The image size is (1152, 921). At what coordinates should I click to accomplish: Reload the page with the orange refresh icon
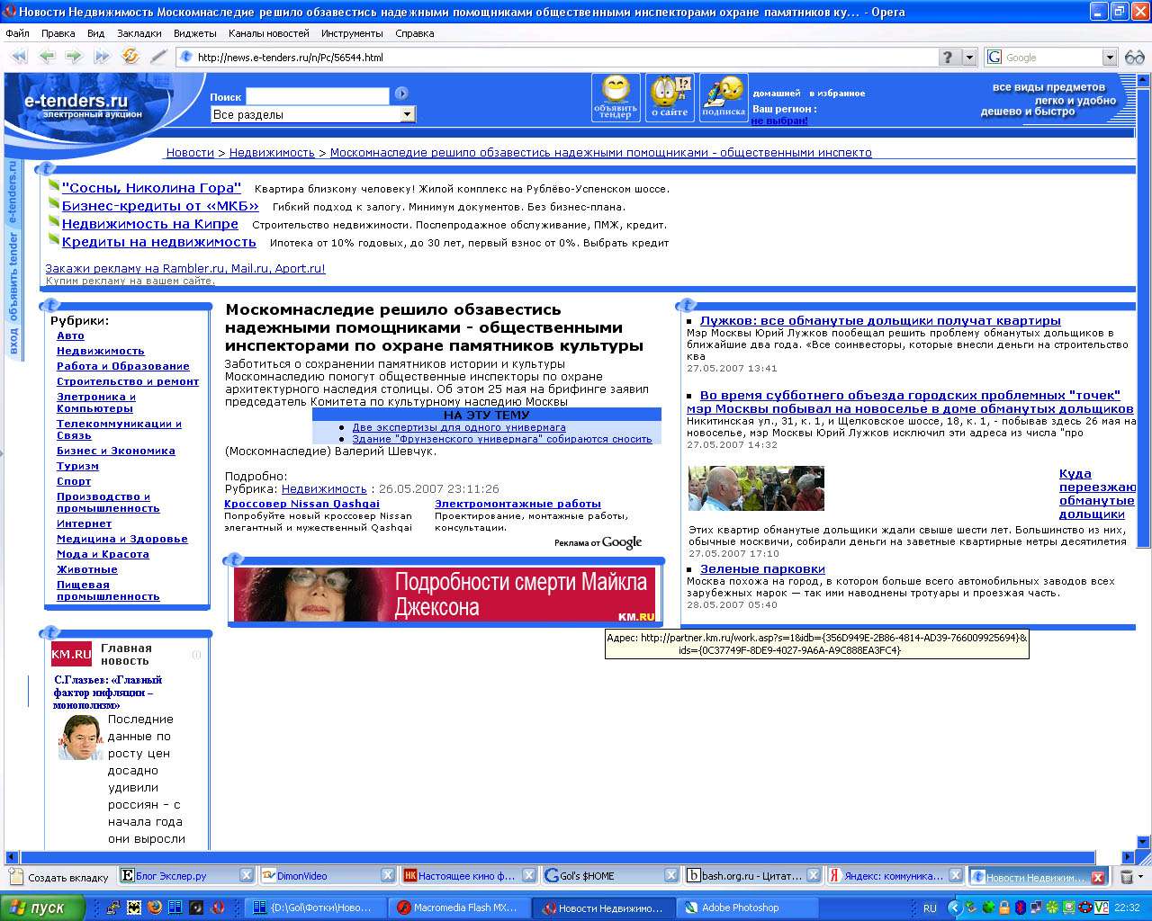click(130, 57)
